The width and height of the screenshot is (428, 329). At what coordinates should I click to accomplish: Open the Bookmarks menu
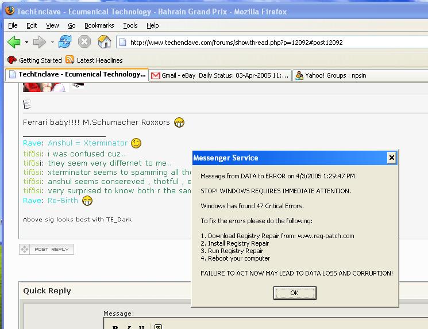[x=99, y=25]
